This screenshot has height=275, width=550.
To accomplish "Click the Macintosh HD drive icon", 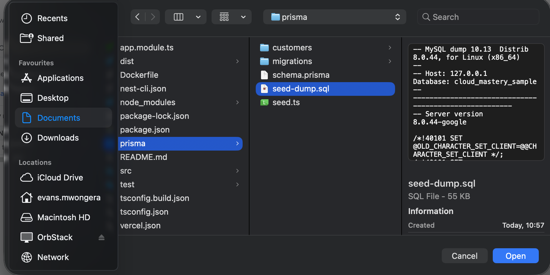I will click(26, 217).
